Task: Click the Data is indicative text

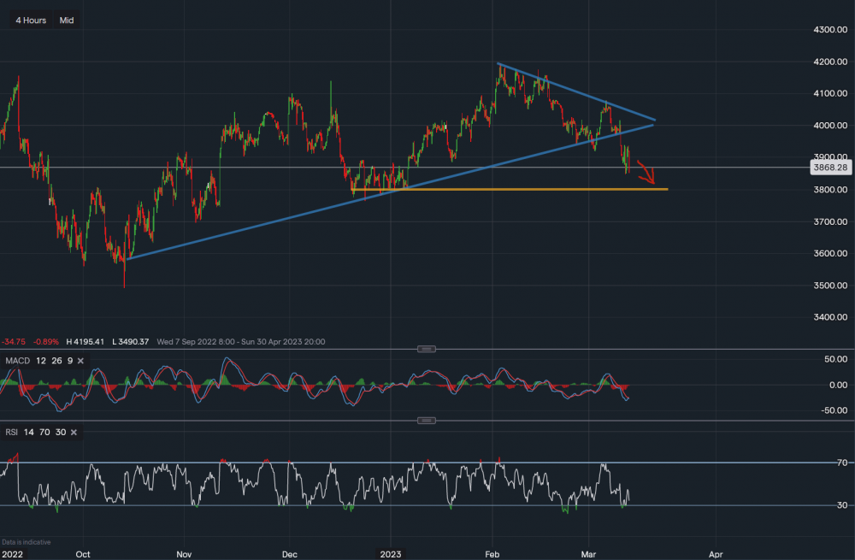Action: 26,541
